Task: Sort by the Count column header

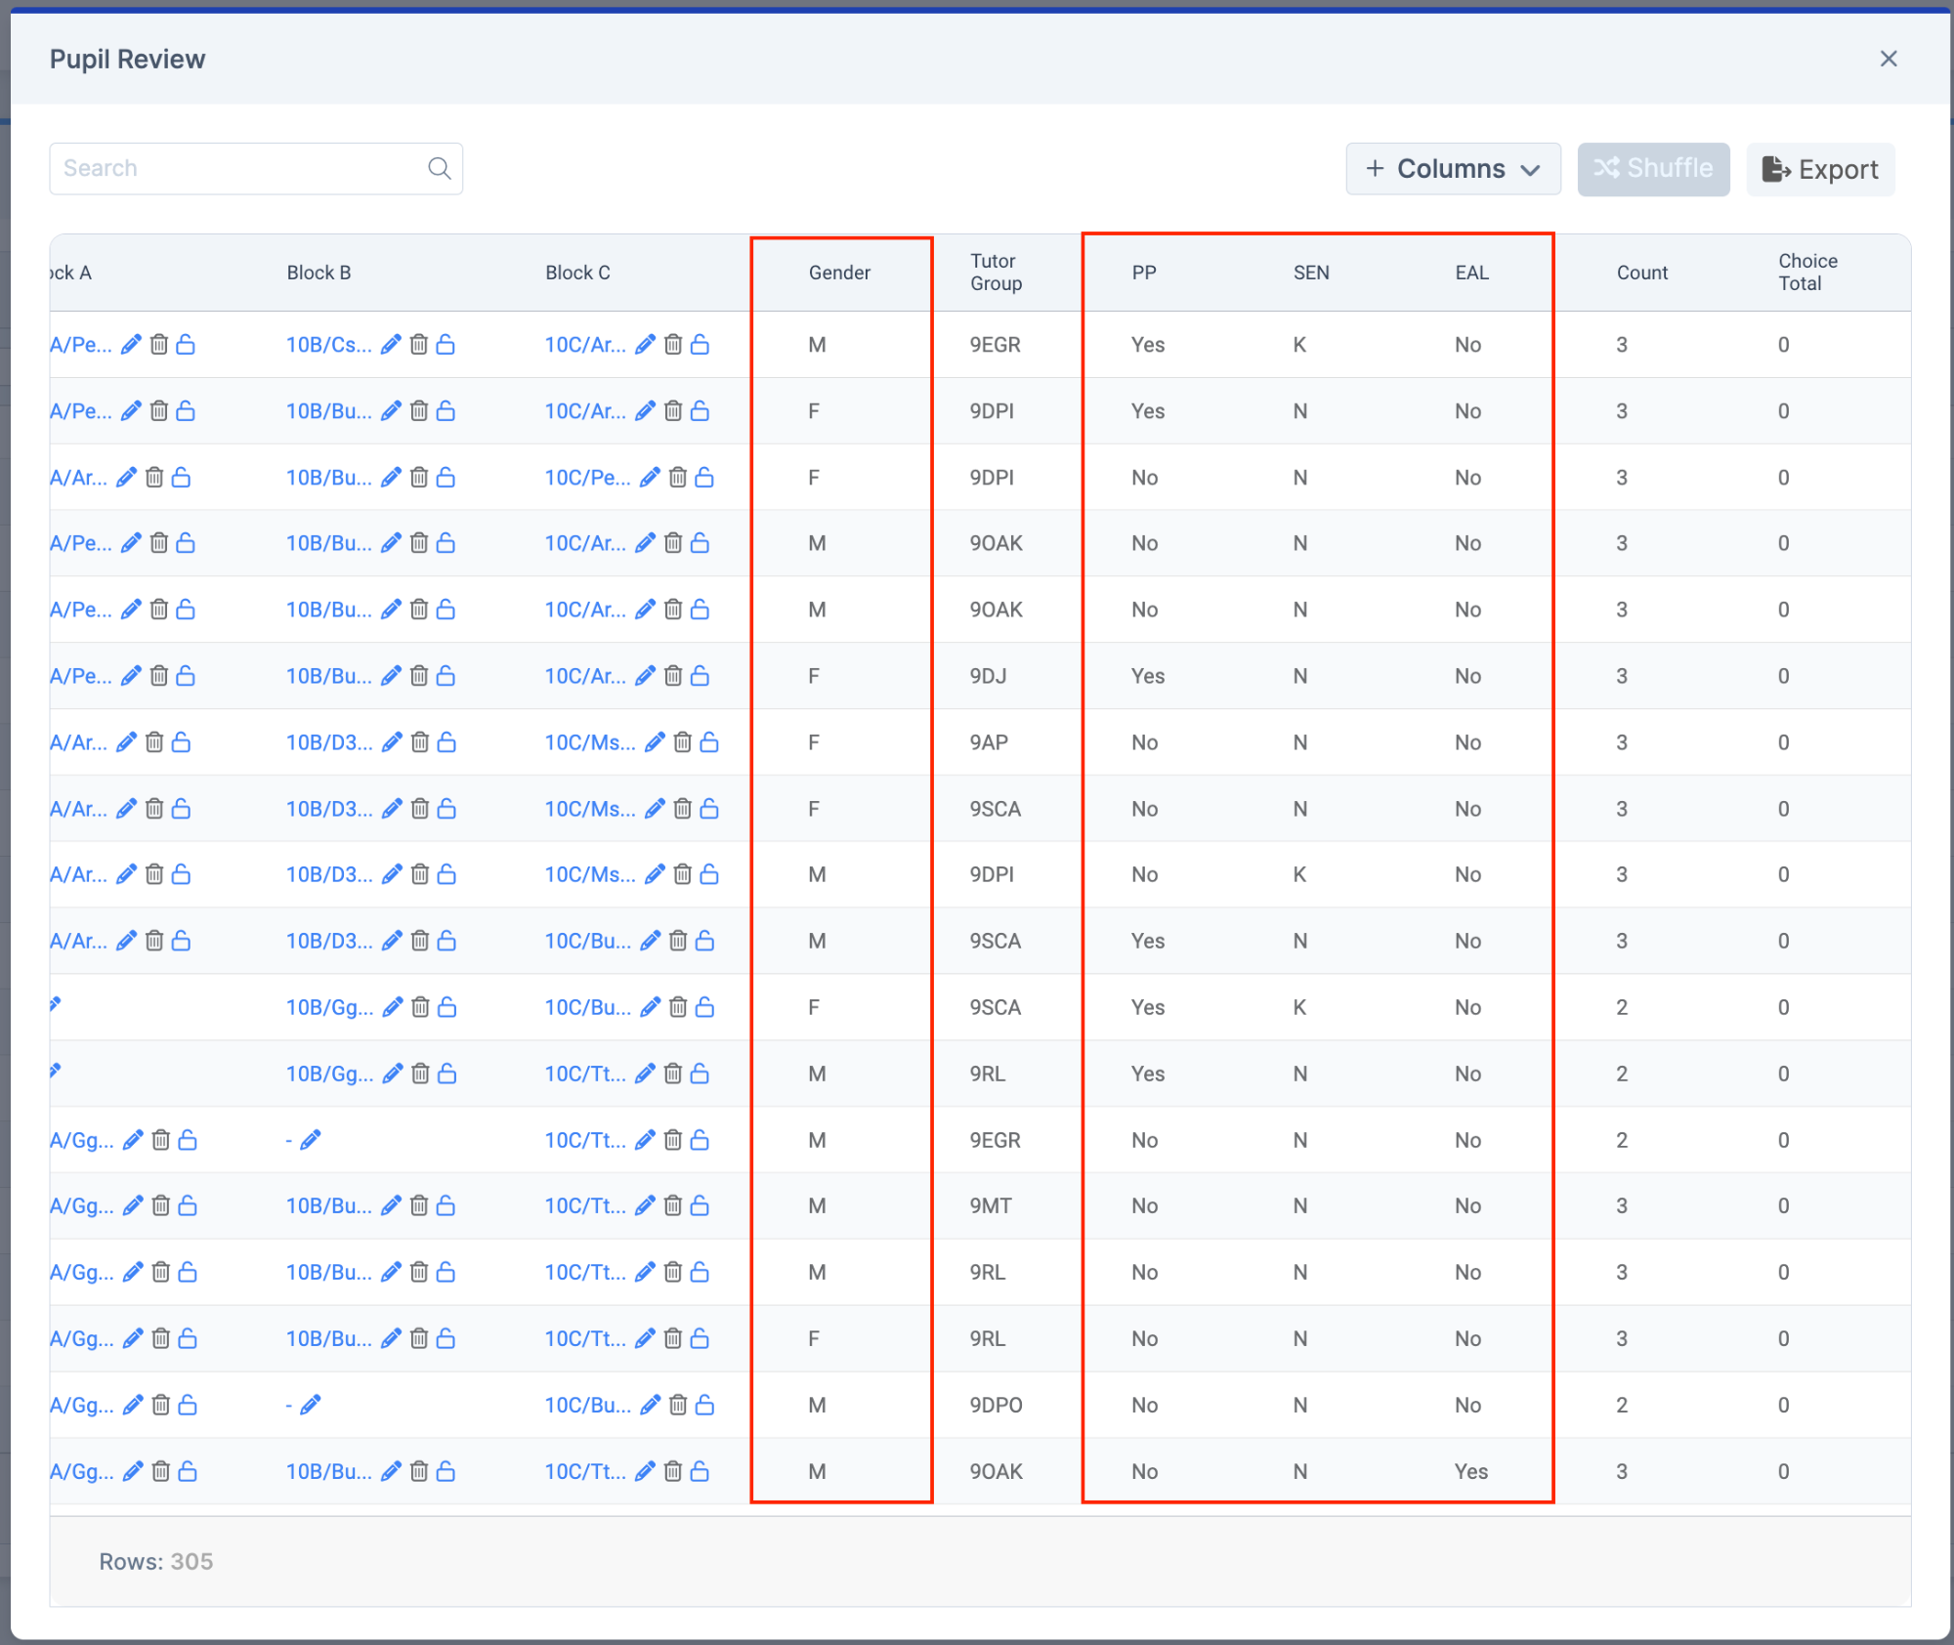Action: [1641, 273]
